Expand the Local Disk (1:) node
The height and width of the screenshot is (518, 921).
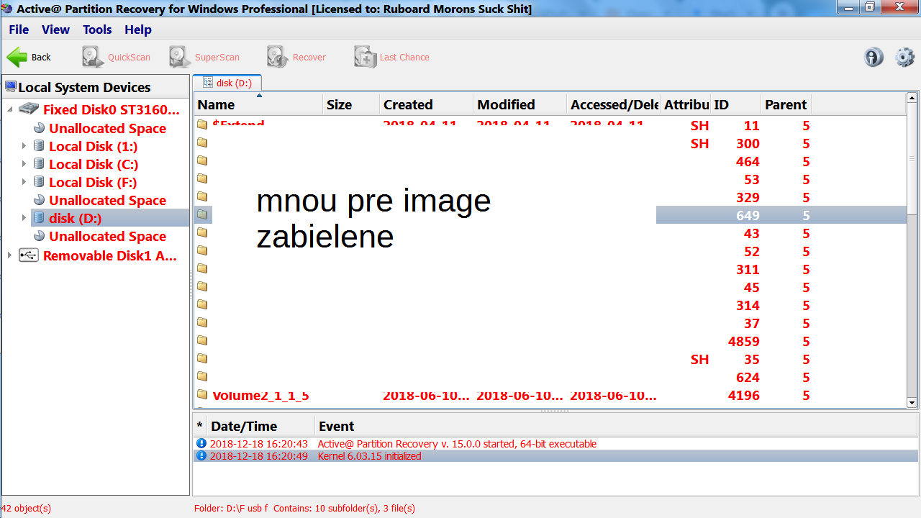(24, 146)
